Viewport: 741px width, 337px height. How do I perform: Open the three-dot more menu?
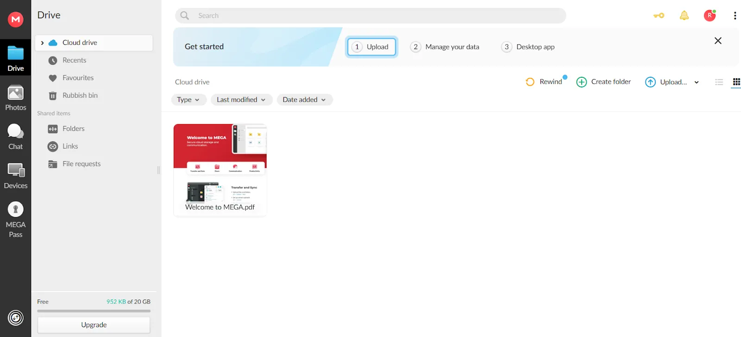tap(735, 16)
